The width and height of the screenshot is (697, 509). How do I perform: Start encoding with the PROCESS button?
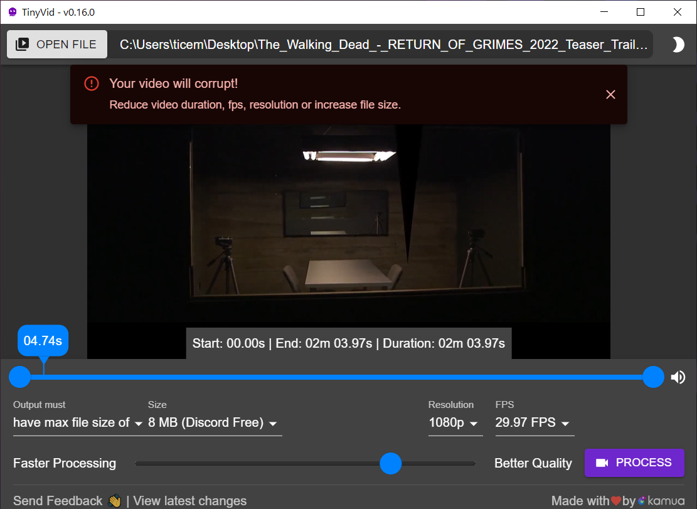(634, 463)
